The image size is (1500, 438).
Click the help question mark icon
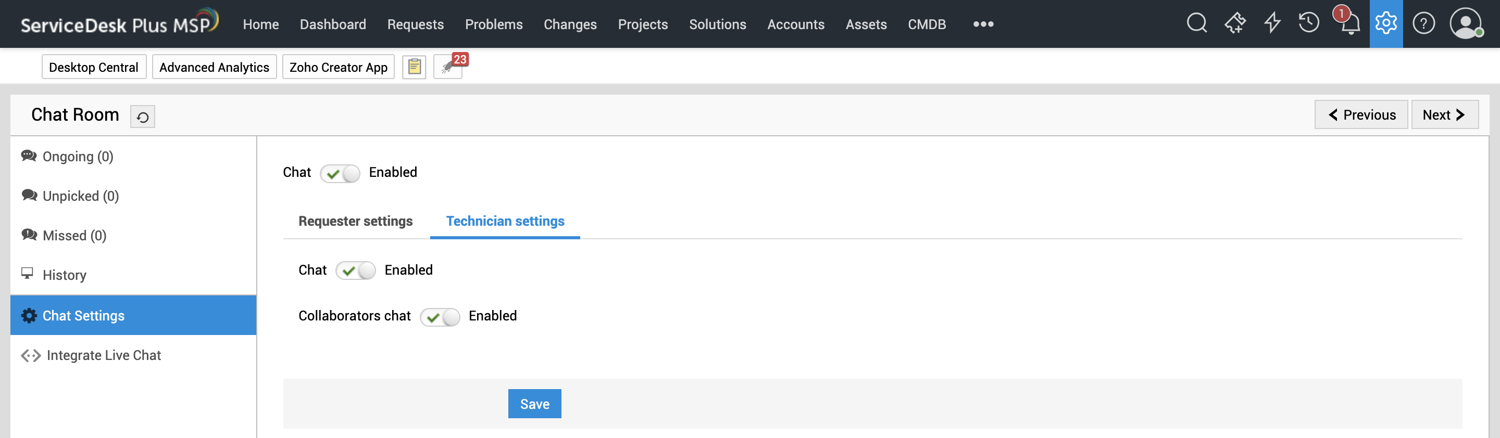coord(1423,24)
